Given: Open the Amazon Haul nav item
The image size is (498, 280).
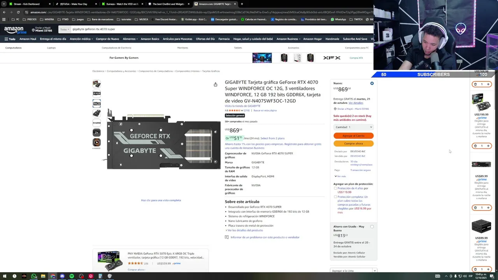Looking at the screenshot, I should (x=28, y=39).
